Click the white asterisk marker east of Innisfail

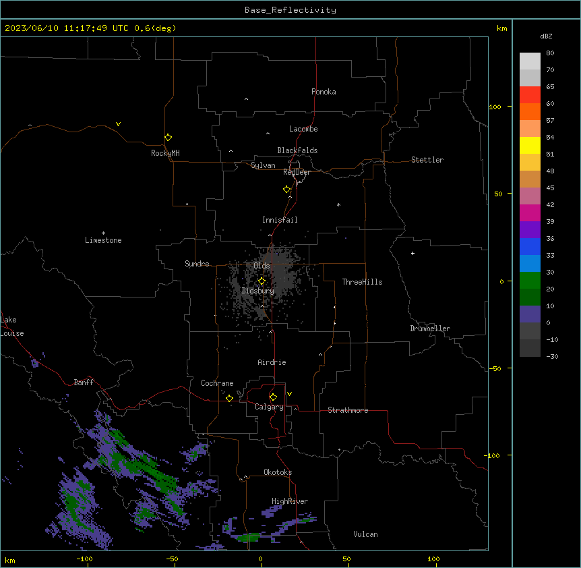point(338,204)
